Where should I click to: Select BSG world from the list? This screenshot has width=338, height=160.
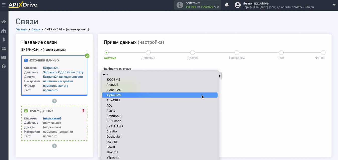[160, 121]
